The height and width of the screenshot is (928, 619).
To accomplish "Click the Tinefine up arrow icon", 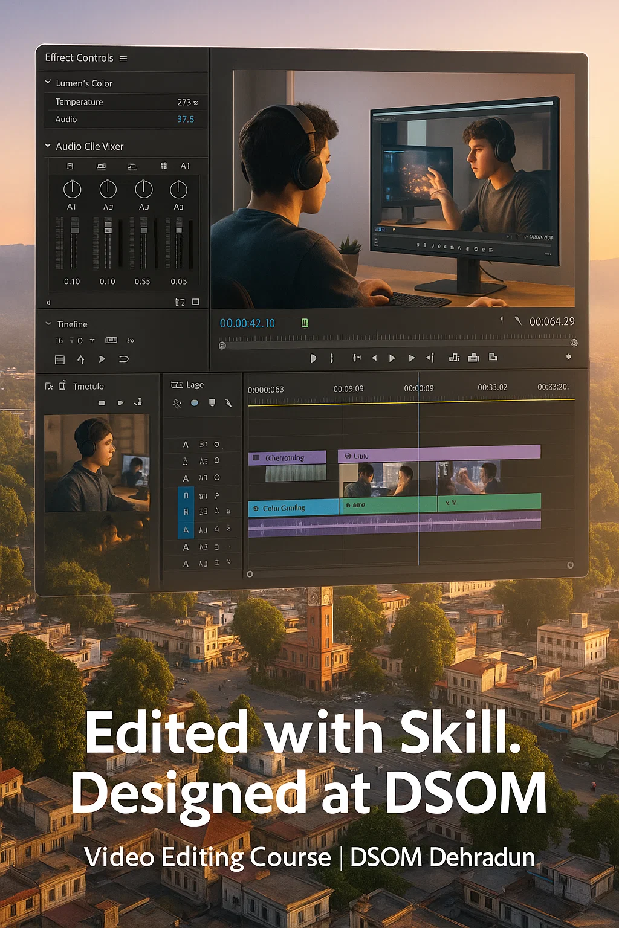I will [81, 359].
